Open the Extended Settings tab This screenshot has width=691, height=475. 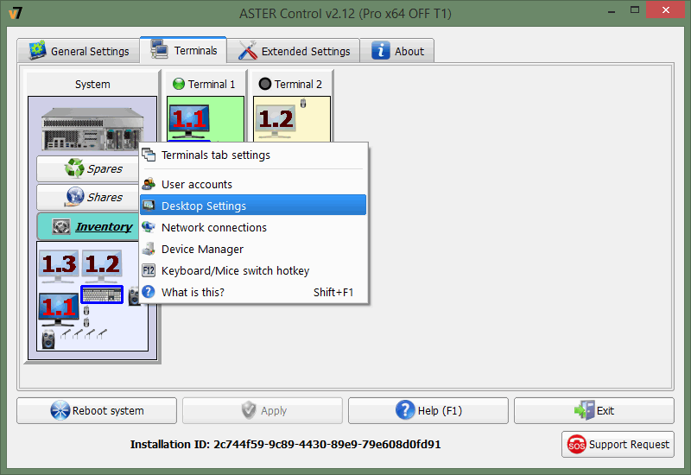[294, 51]
